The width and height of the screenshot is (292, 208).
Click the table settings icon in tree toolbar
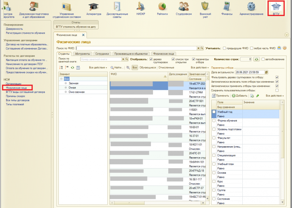(x=78, y=68)
